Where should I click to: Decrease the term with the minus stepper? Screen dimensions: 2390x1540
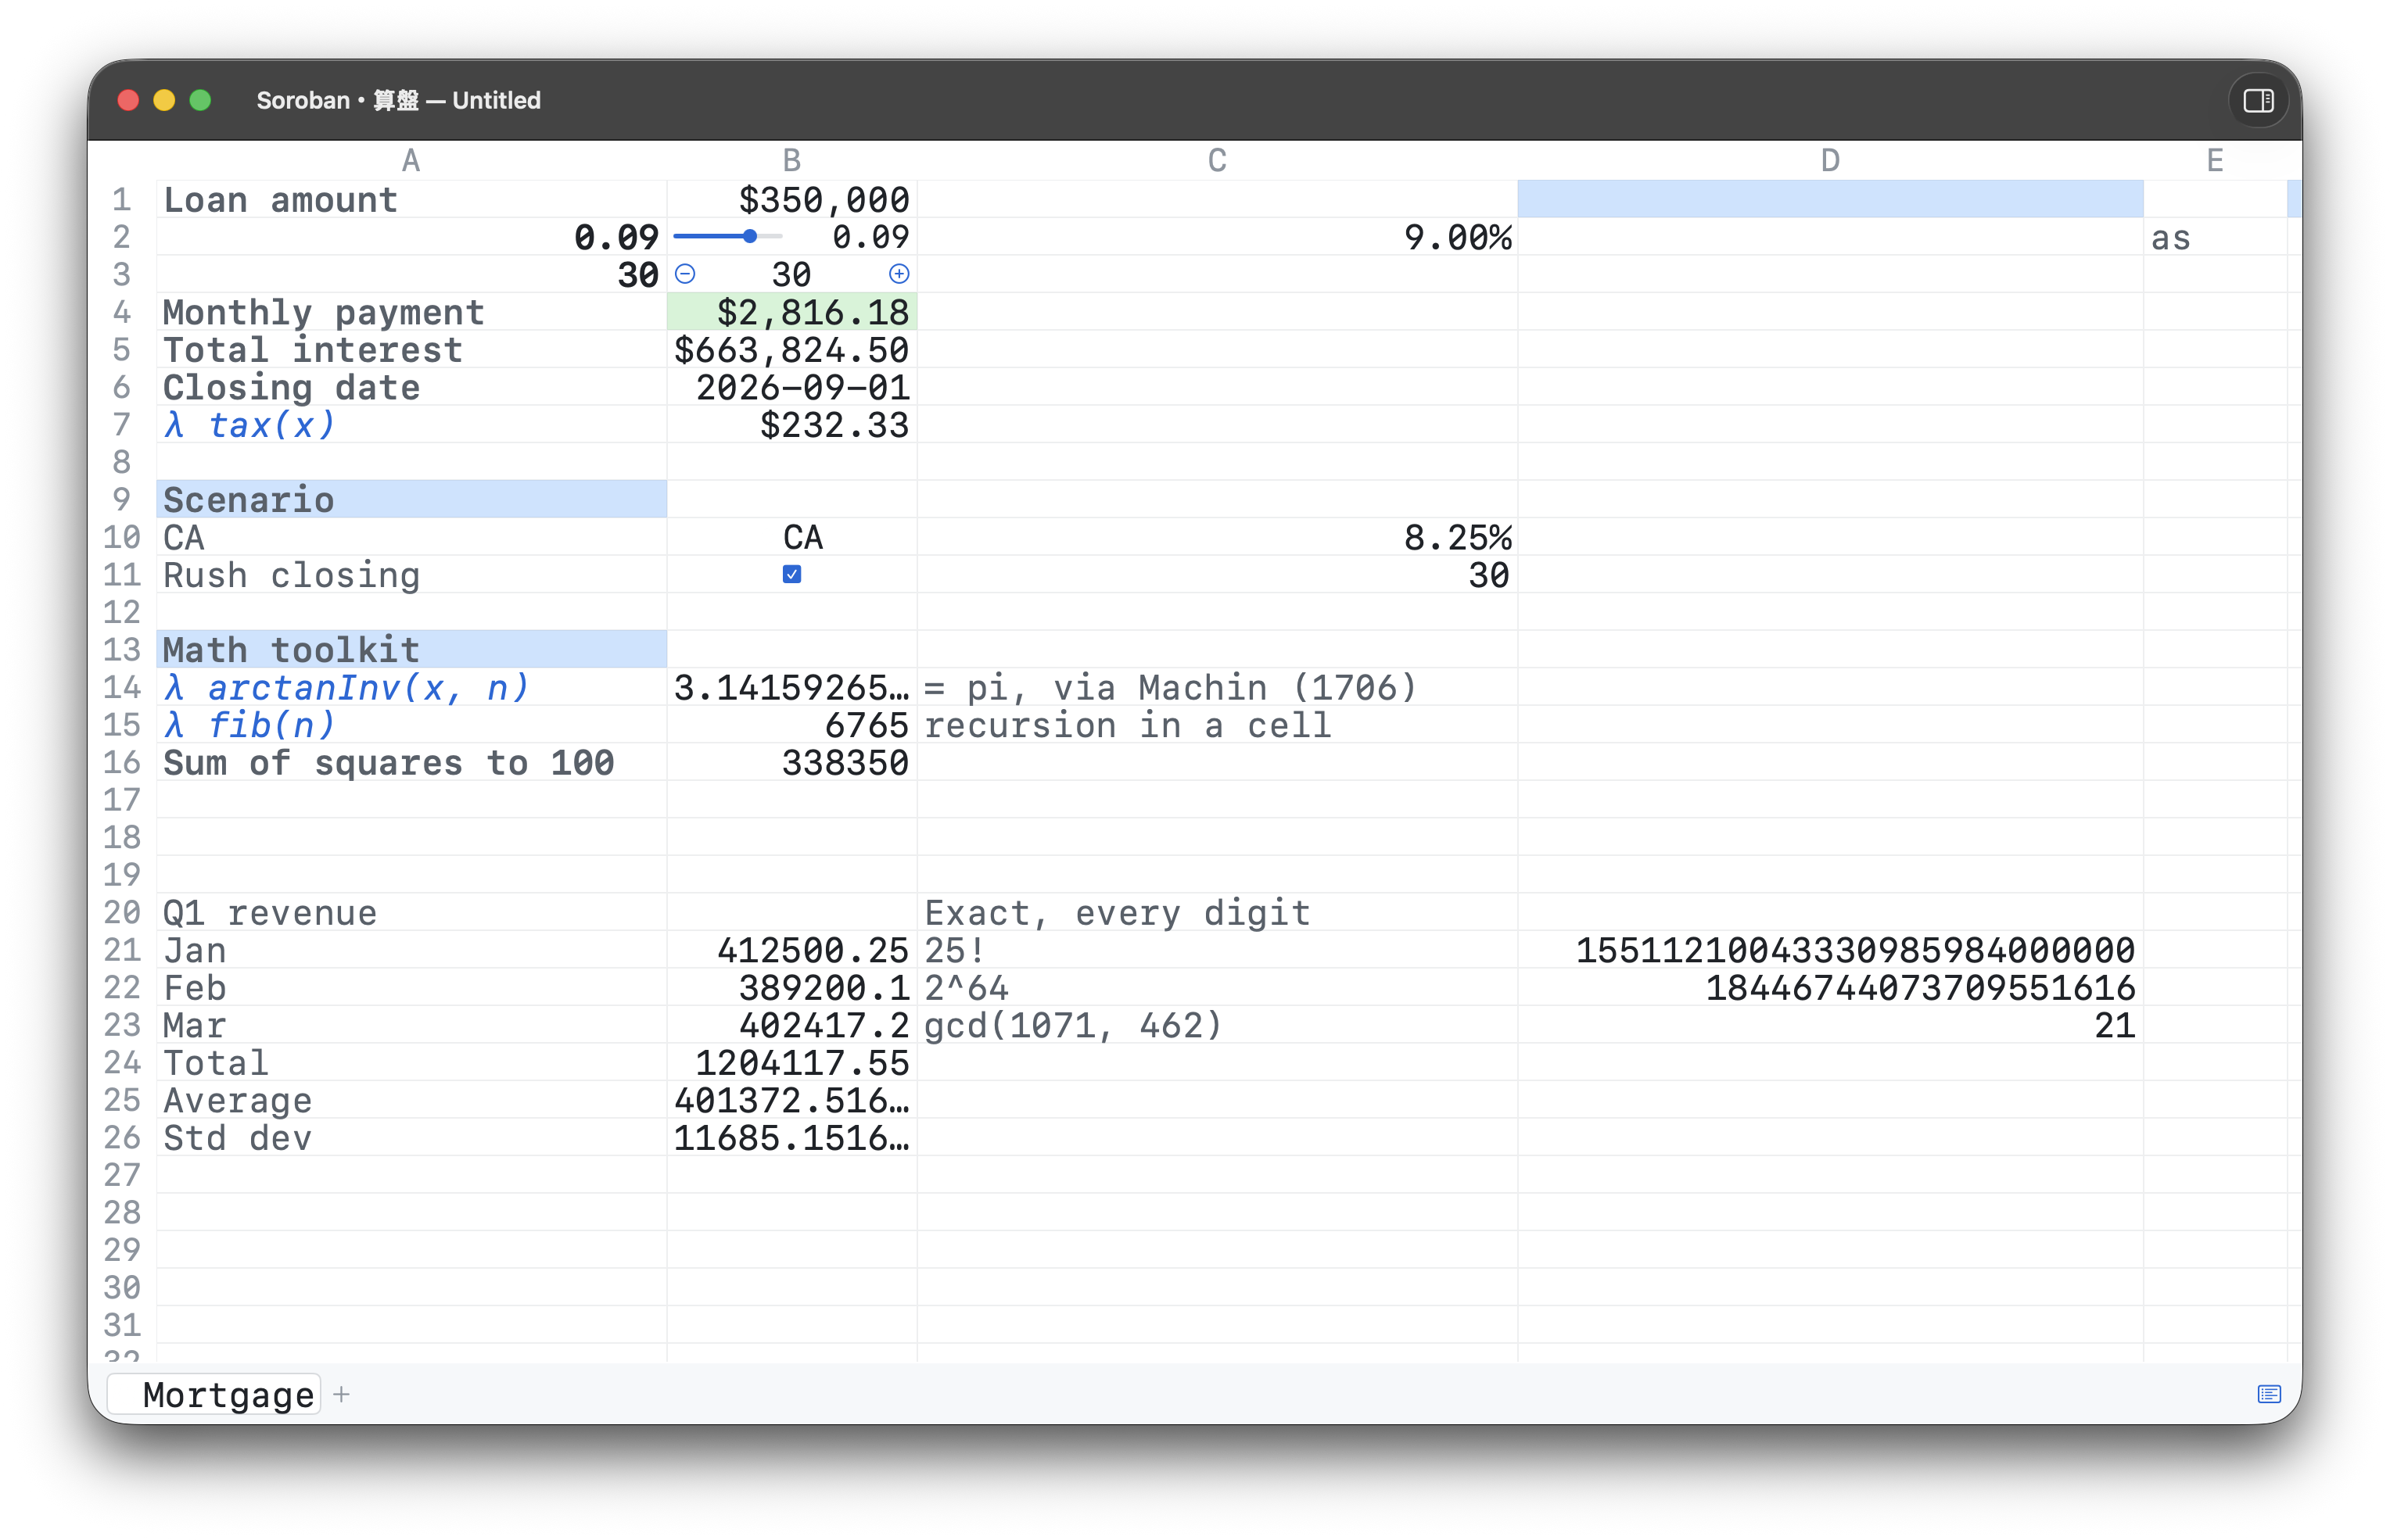(685, 274)
